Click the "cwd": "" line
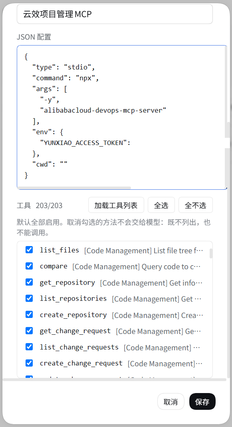 (x=50, y=164)
